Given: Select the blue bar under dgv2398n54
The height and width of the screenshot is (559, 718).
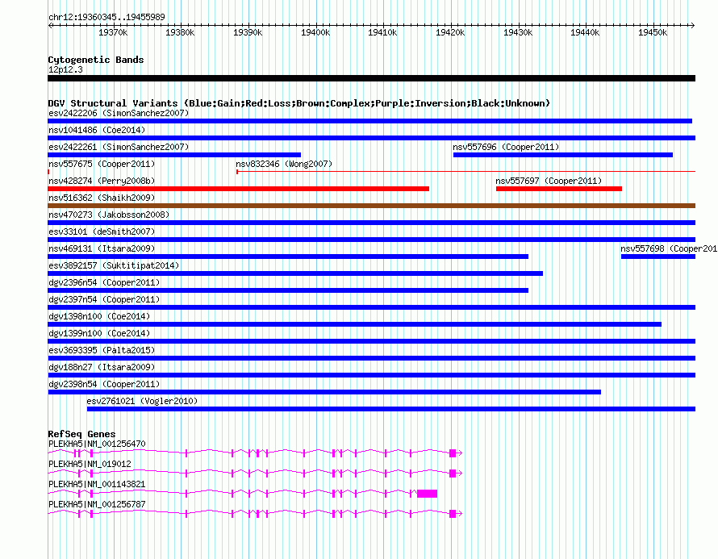Looking at the screenshot, I should pyautogui.click(x=324, y=392).
